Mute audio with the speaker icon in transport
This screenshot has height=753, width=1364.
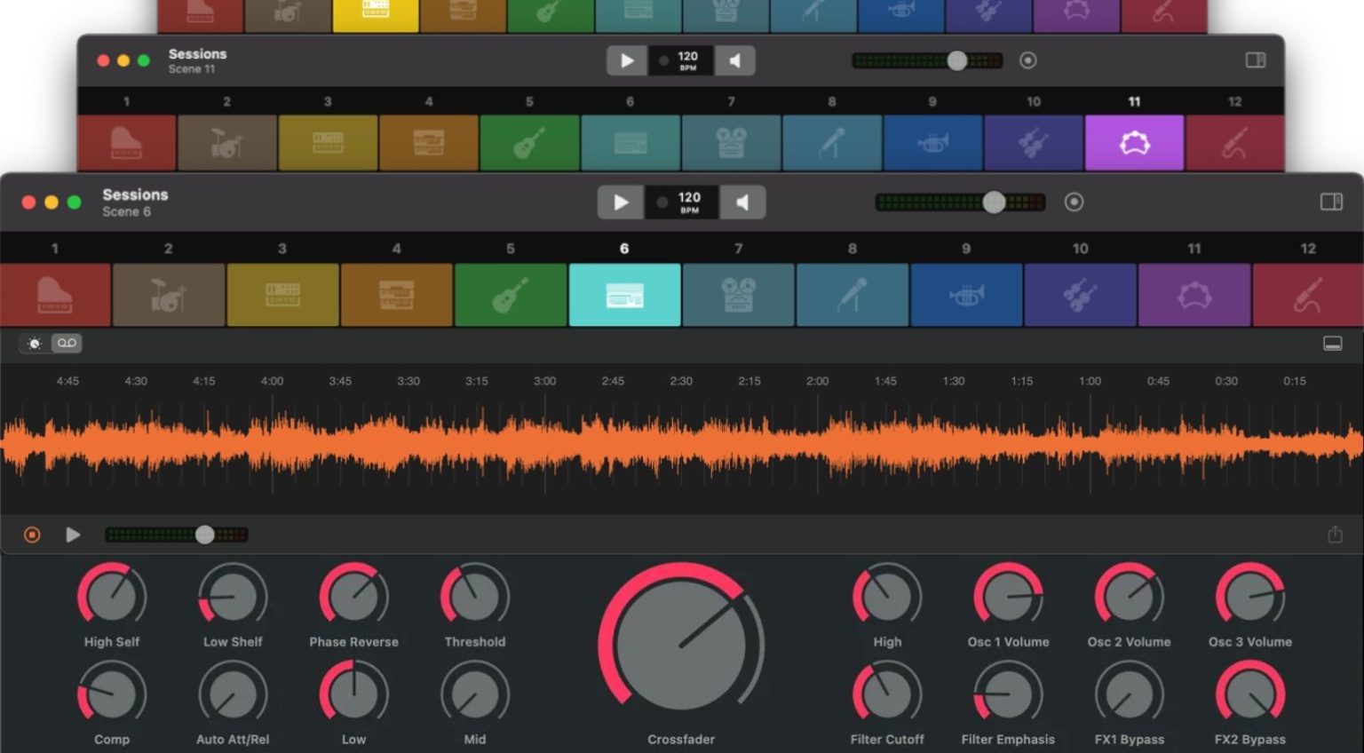(x=743, y=202)
